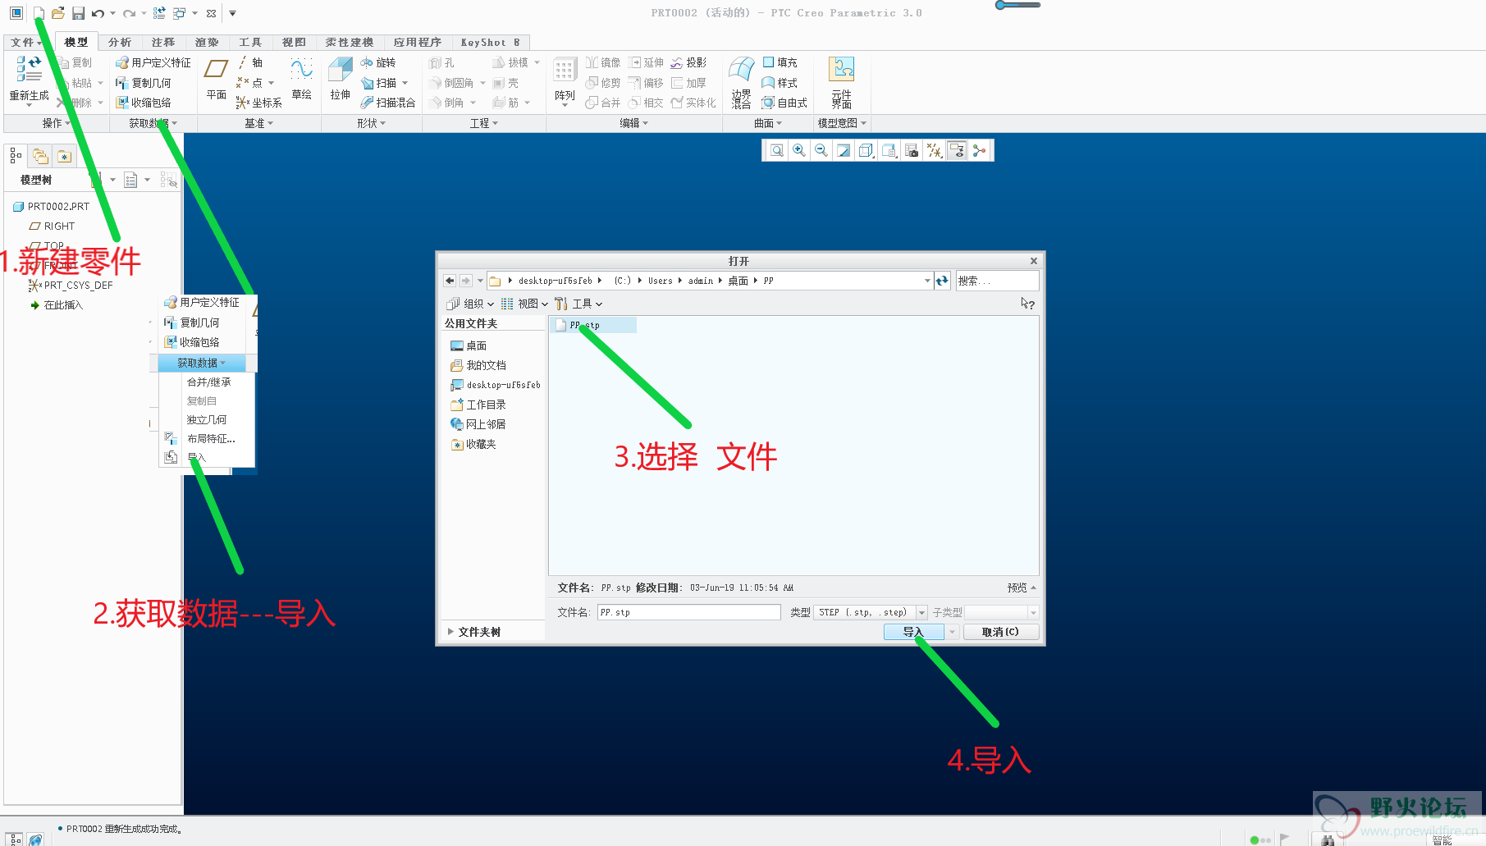The height and width of the screenshot is (846, 1486).
Task: Click the Cancel (取消) button
Action: [1000, 632]
